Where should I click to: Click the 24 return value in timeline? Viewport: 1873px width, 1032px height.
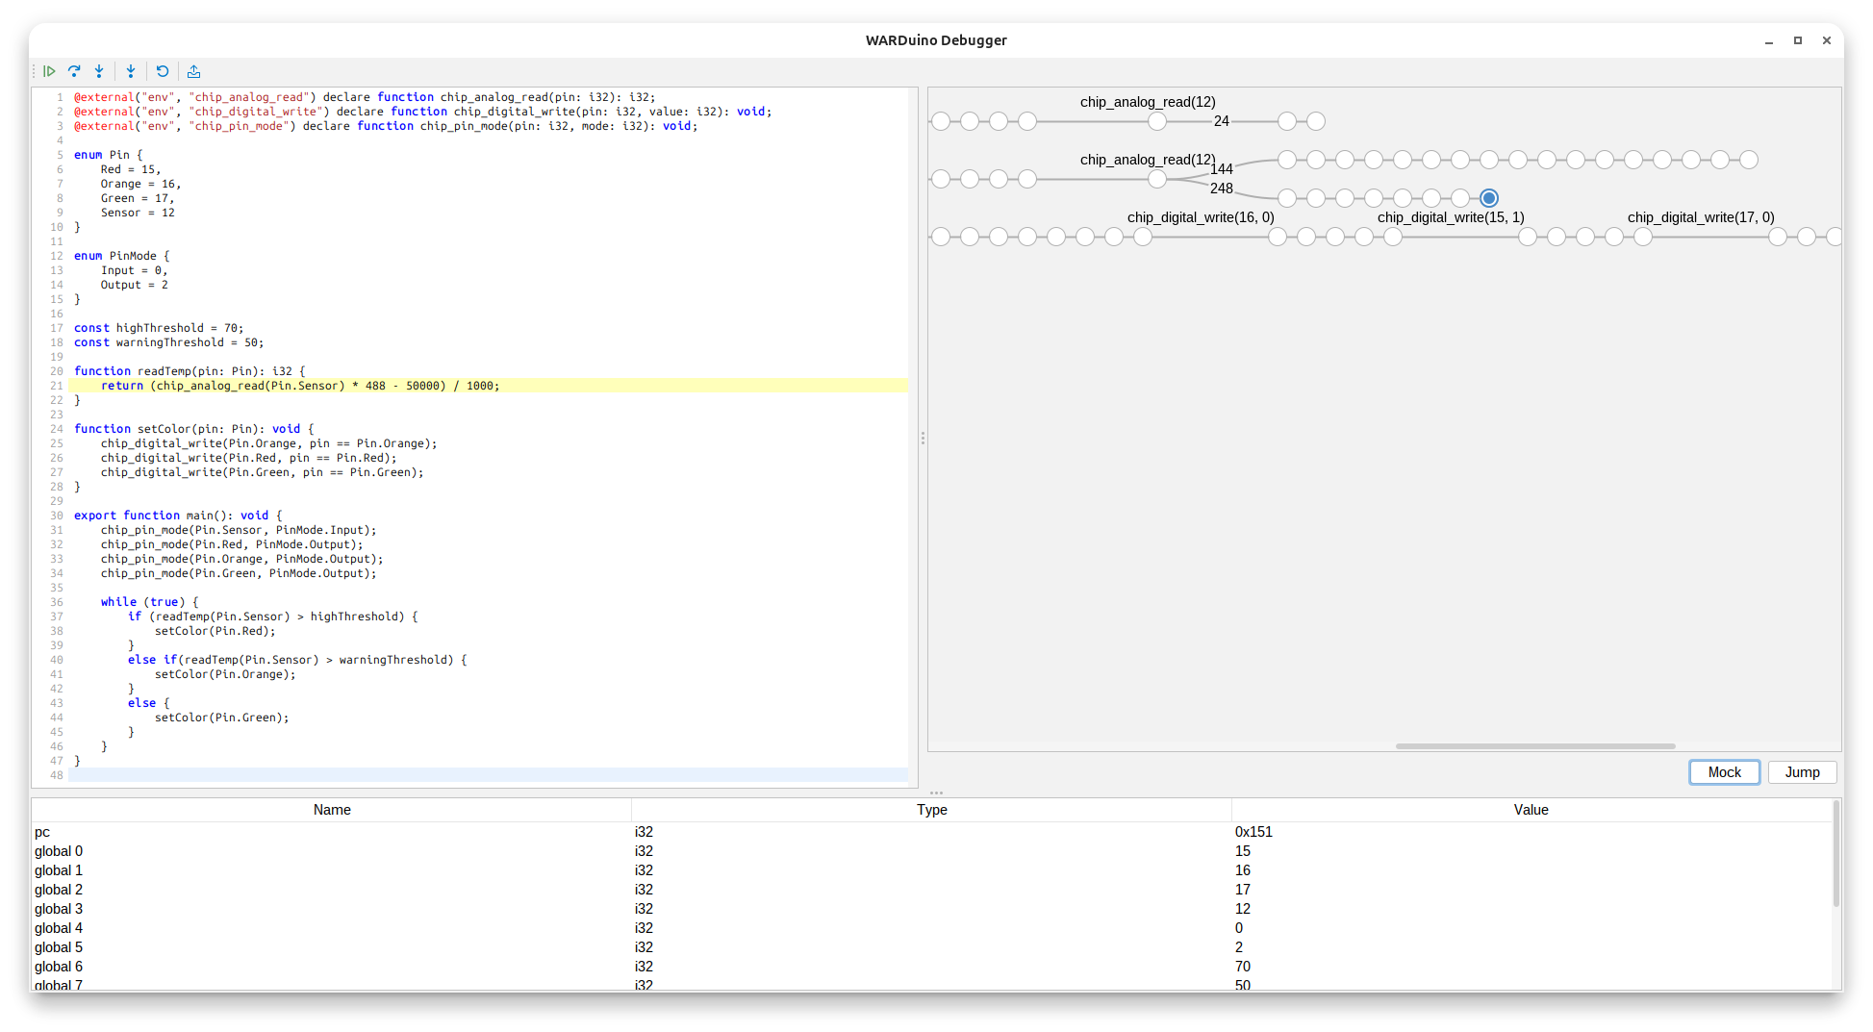[1221, 121]
